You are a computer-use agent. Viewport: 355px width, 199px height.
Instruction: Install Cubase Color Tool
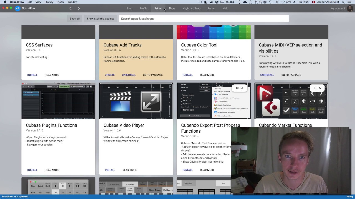[187, 75]
